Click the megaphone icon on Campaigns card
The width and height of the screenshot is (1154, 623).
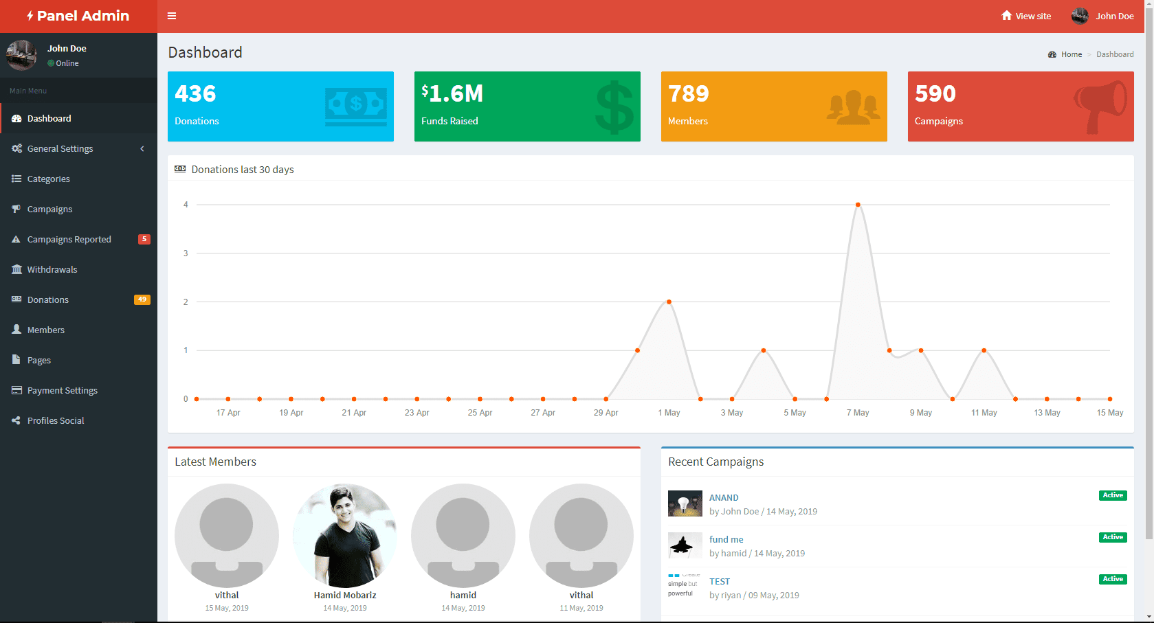[x=1100, y=106]
